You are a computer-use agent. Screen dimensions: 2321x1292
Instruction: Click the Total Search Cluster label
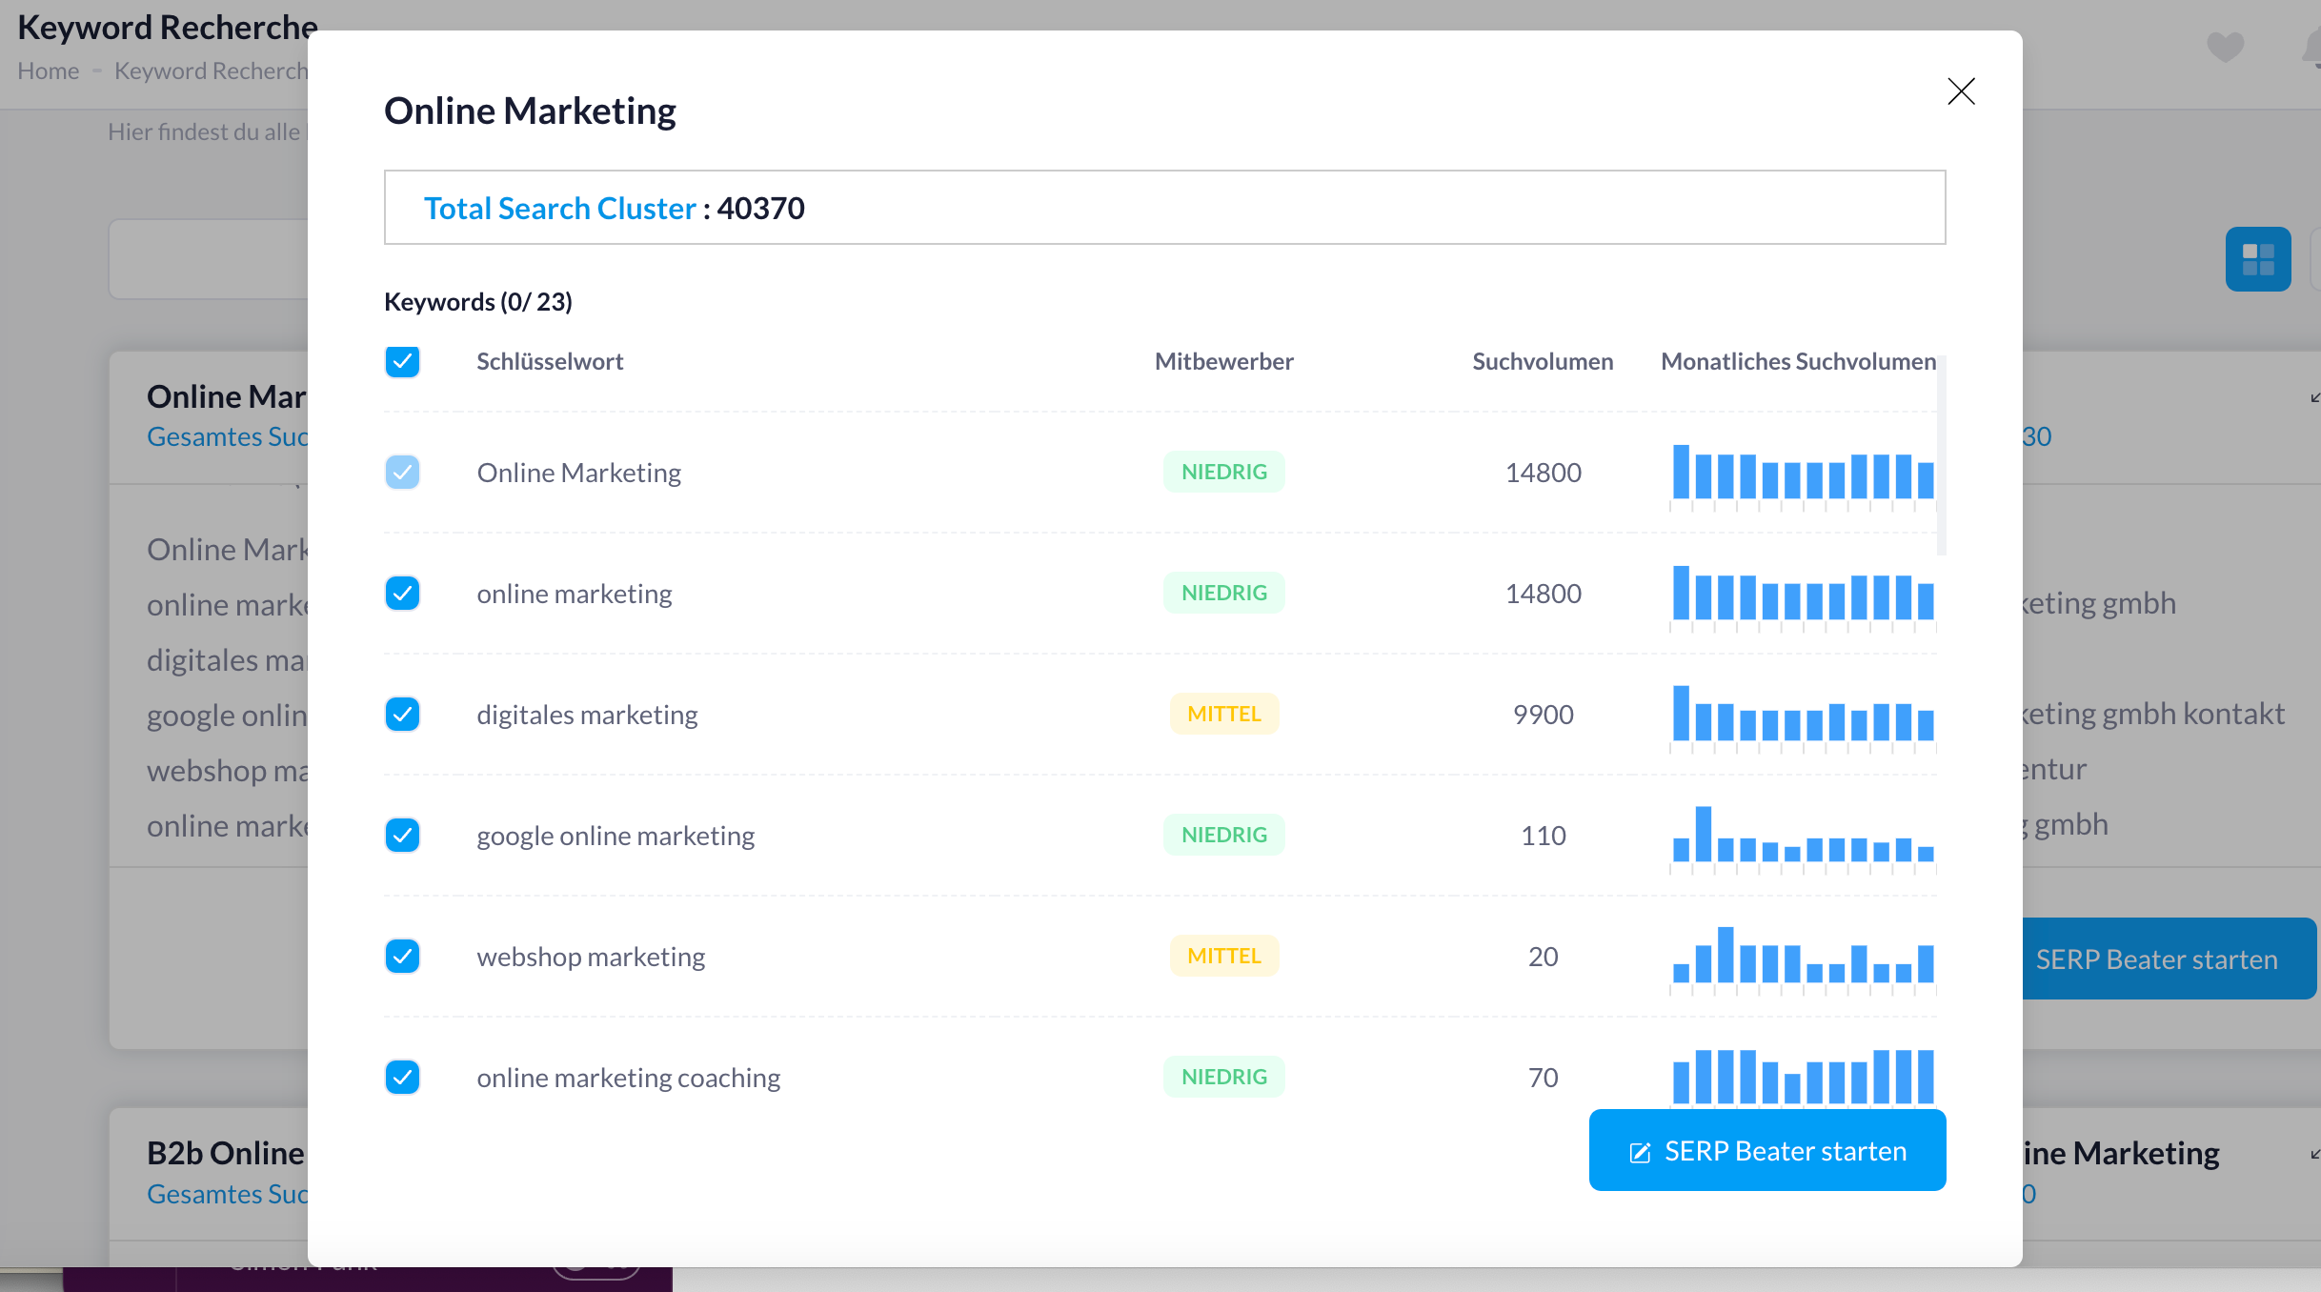click(559, 208)
